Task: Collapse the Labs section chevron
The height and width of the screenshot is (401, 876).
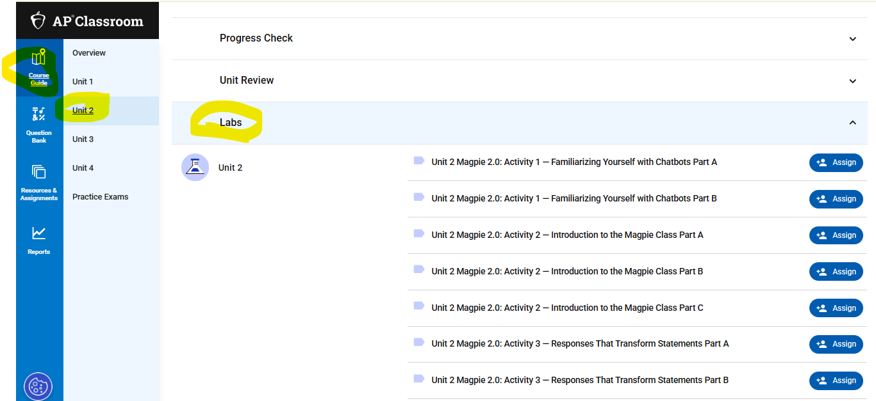Action: [853, 123]
